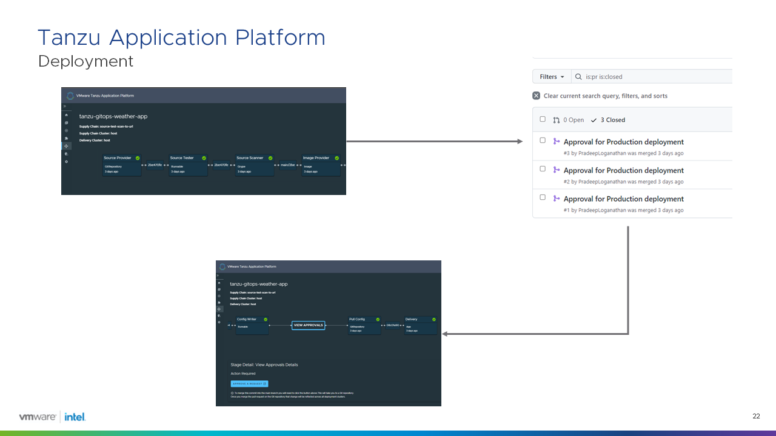The image size is (776, 436).
Task: Select the Image Provider stage node
Action: [321, 165]
